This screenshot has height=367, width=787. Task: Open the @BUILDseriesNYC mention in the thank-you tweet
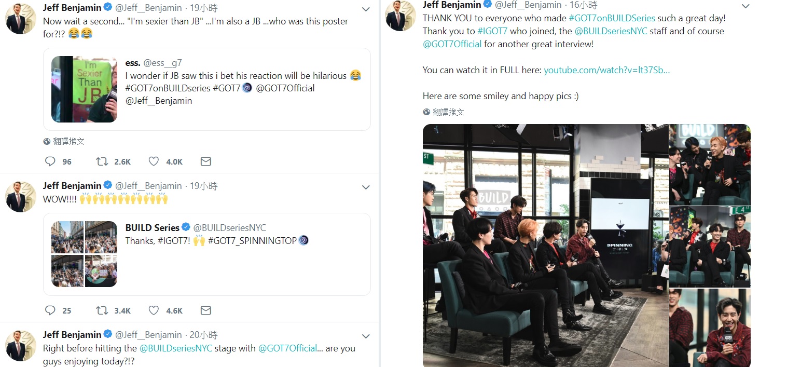click(x=611, y=31)
